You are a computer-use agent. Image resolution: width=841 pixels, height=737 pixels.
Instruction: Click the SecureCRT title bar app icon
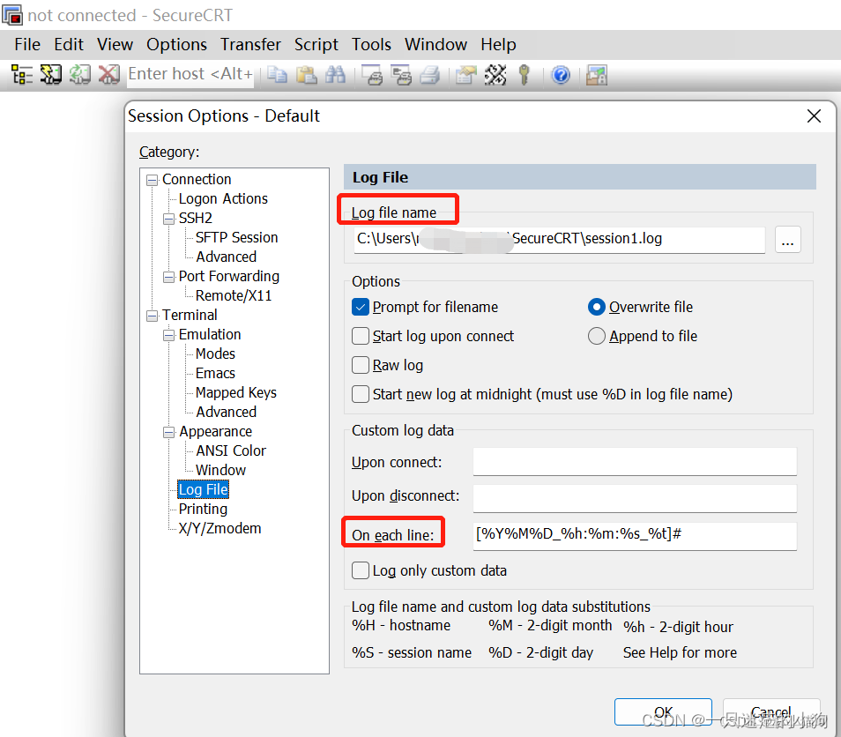point(11,14)
